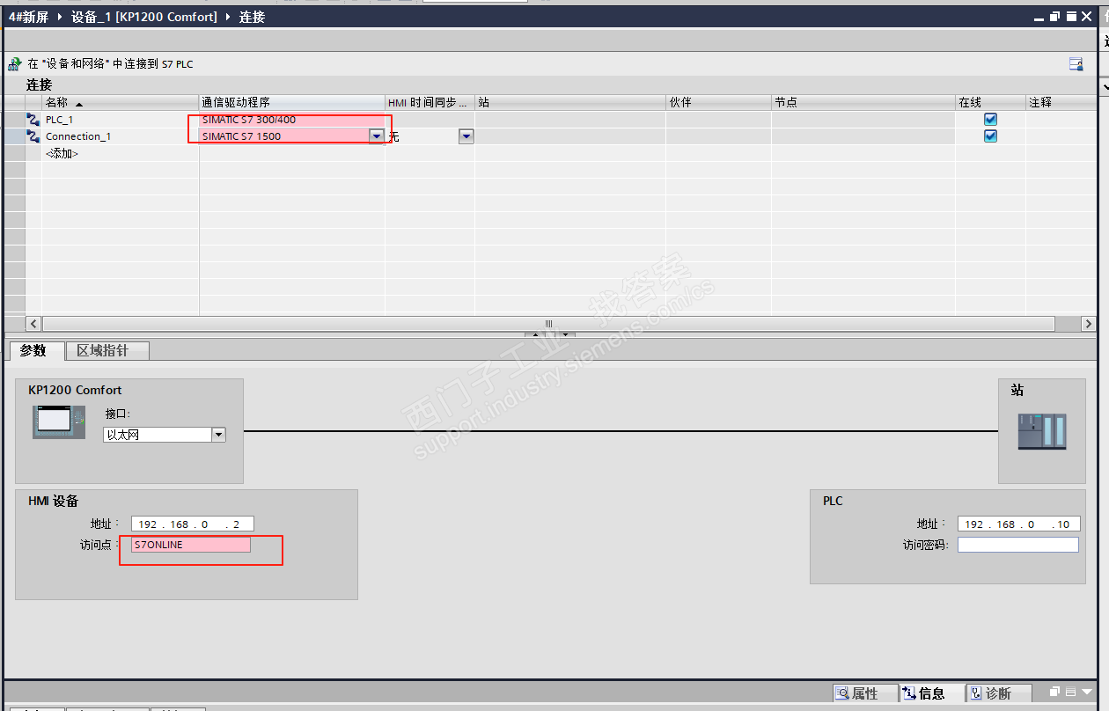Click the PLC address field
The image size is (1109, 711).
point(1018,524)
